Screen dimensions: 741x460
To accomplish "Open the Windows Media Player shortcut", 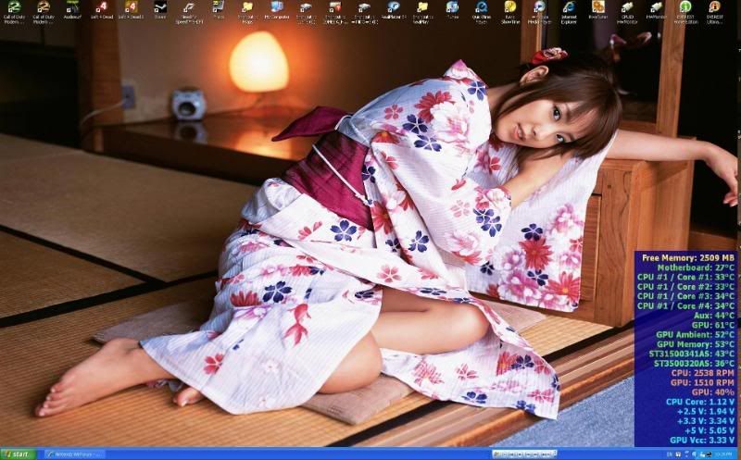I will tap(540, 12).
